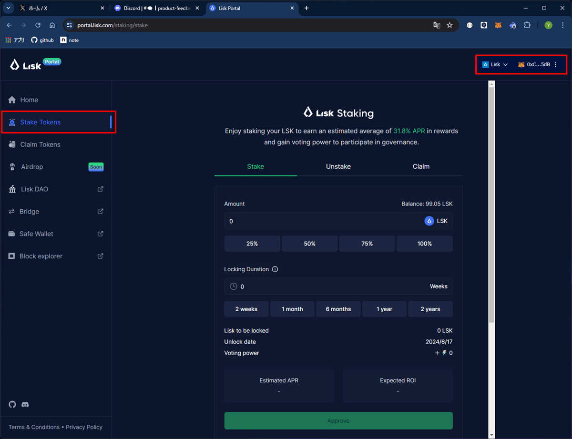This screenshot has width=572, height=439.
Task: Choose 2 weeks locking duration
Action: pos(246,309)
